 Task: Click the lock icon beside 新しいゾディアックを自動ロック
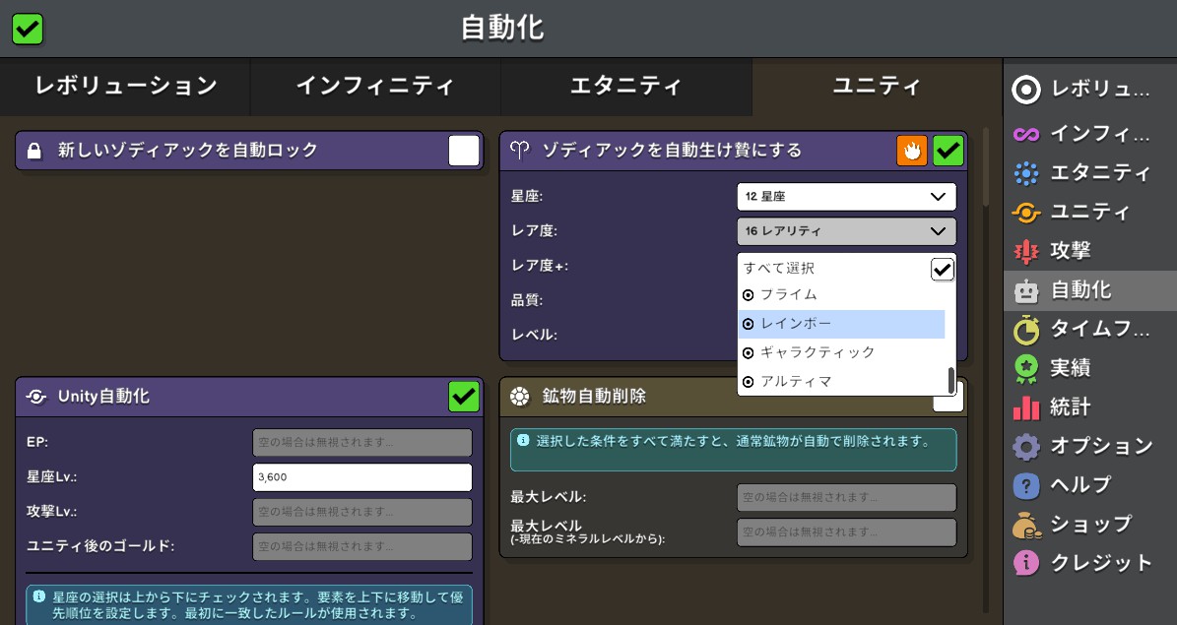tap(33, 151)
